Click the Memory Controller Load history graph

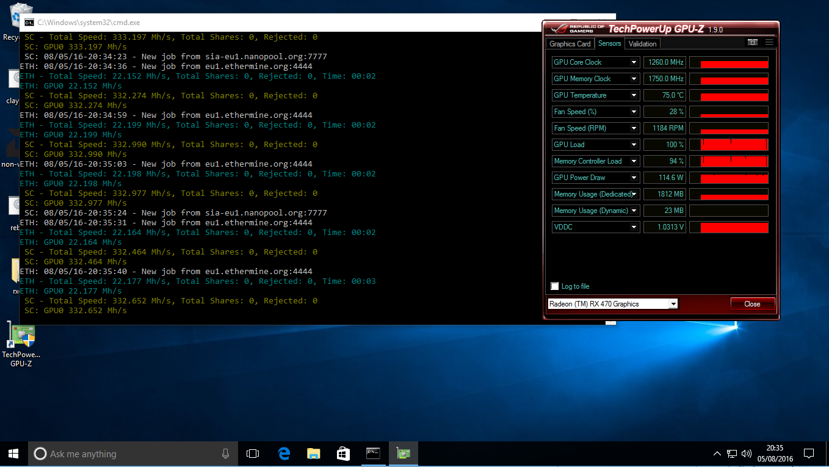point(729,161)
